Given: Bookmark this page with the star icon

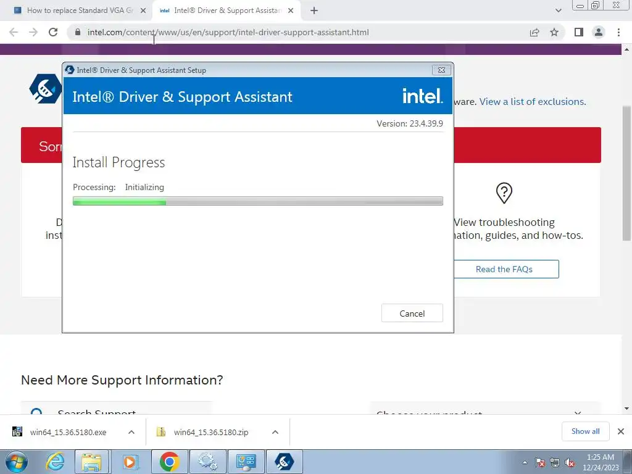Looking at the screenshot, I should [554, 32].
